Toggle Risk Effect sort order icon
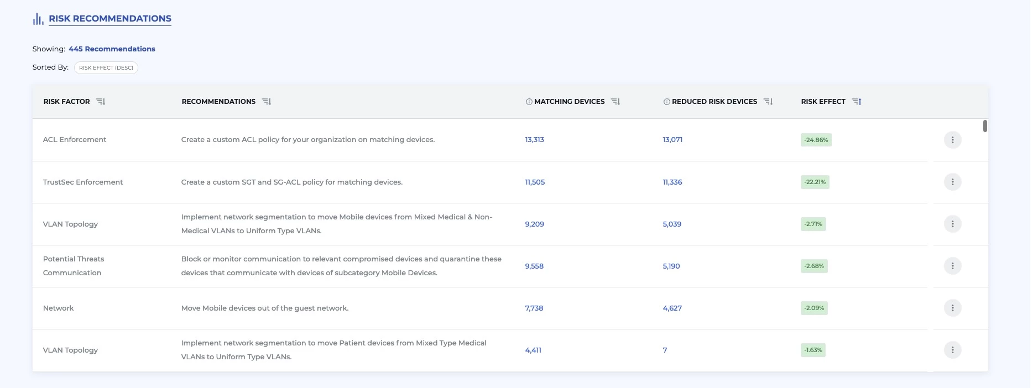 click(x=857, y=102)
